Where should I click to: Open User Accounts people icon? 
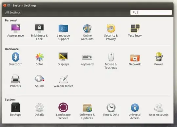(159, 107)
